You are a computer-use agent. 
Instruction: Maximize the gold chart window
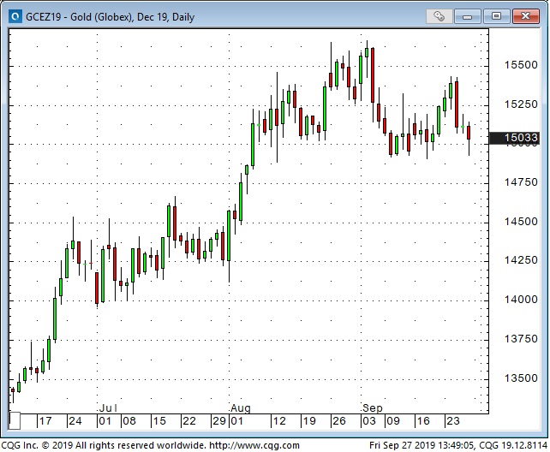[x=496, y=16]
